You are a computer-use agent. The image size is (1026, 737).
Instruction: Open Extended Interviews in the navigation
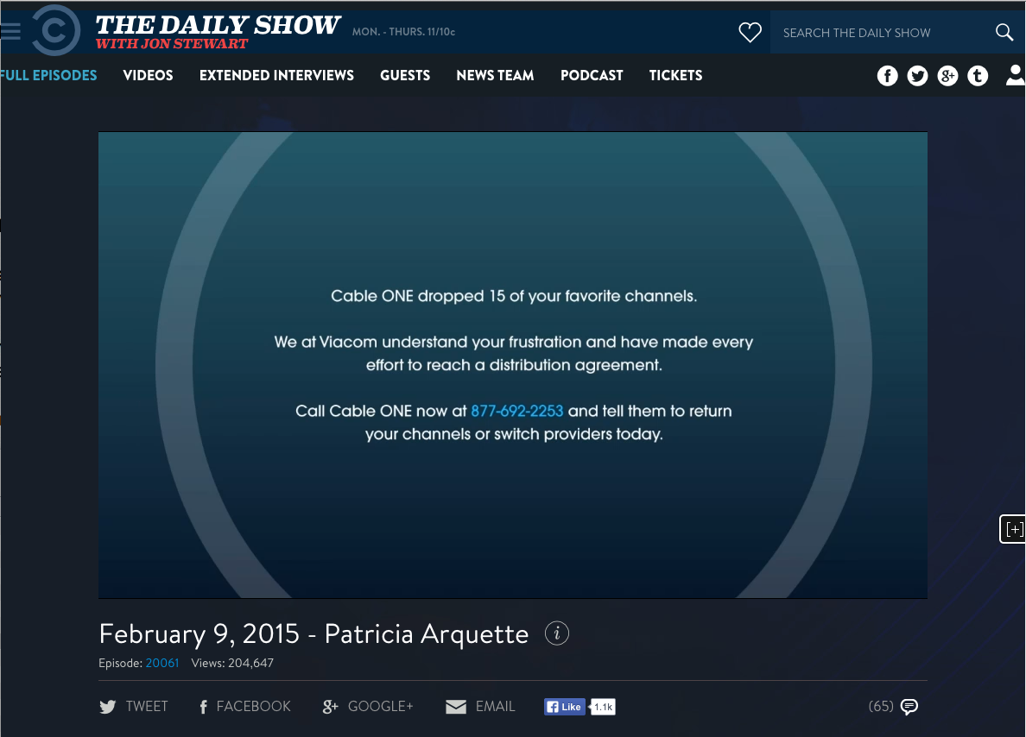(x=276, y=75)
